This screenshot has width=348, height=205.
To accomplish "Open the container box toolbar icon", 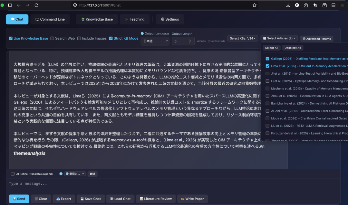I will [324, 5].
